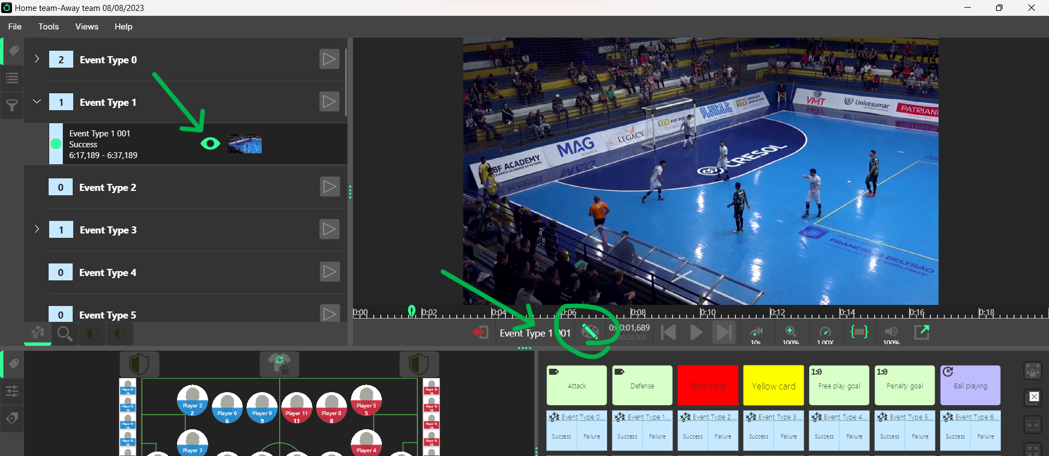Play all Event Type 1 clips

coord(329,101)
